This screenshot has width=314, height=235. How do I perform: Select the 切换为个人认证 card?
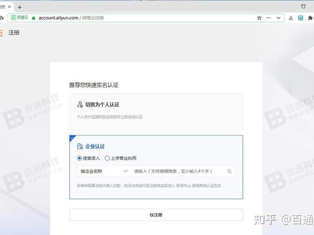pyautogui.click(x=156, y=112)
